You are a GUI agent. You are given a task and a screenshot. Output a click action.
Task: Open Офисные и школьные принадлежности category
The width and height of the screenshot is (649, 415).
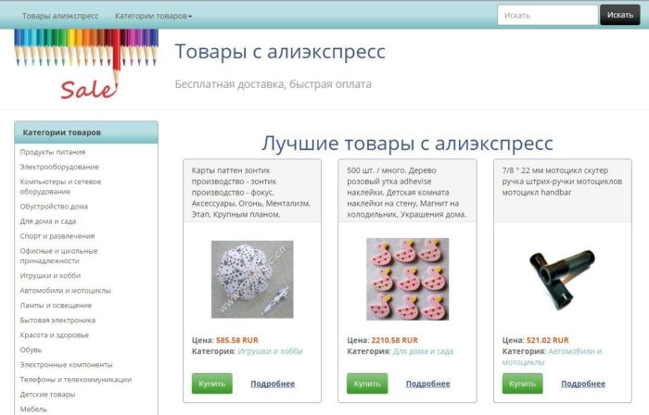coord(58,256)
